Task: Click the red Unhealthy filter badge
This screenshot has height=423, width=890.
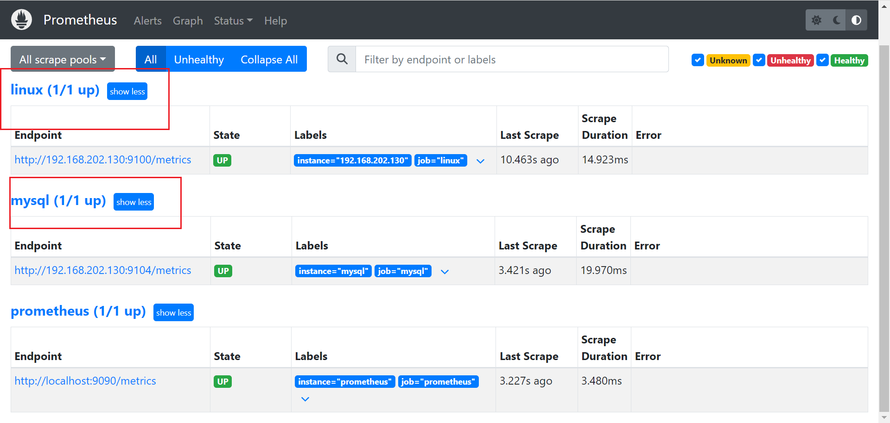Action: pyautogui.click(x=790, y=61)
